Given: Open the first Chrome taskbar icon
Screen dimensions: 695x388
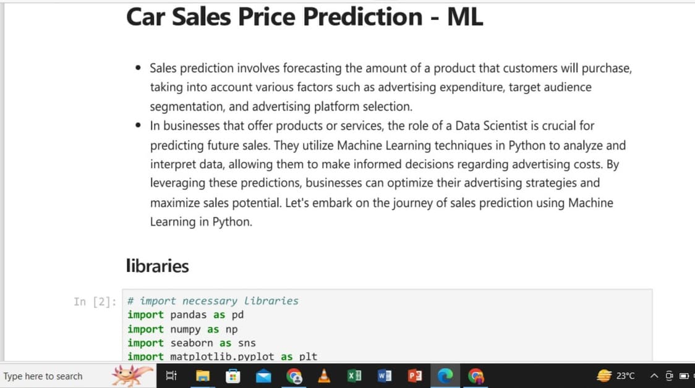Looking at the screenshot, I should (x=294, y=376).
